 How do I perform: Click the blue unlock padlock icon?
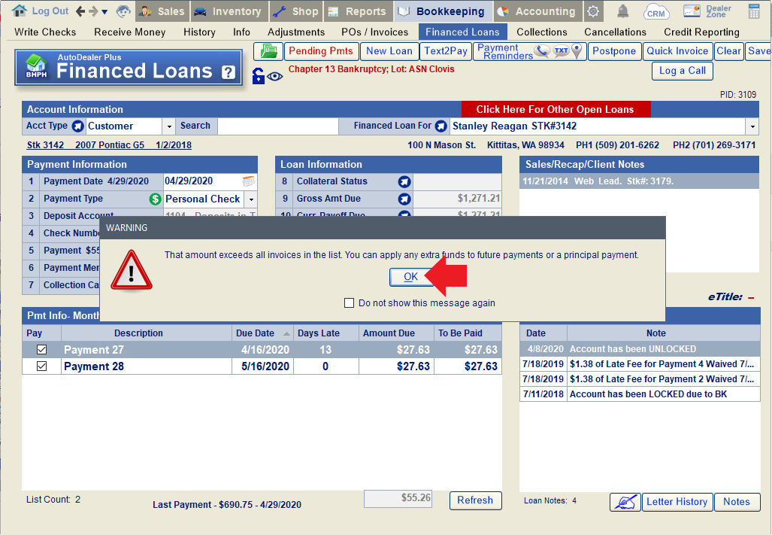pyautogui.click(x=258, y=76)
